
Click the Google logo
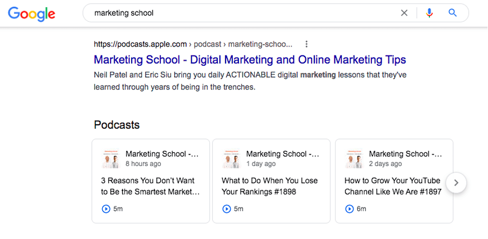pyautogui.click(x=32, y=13)
